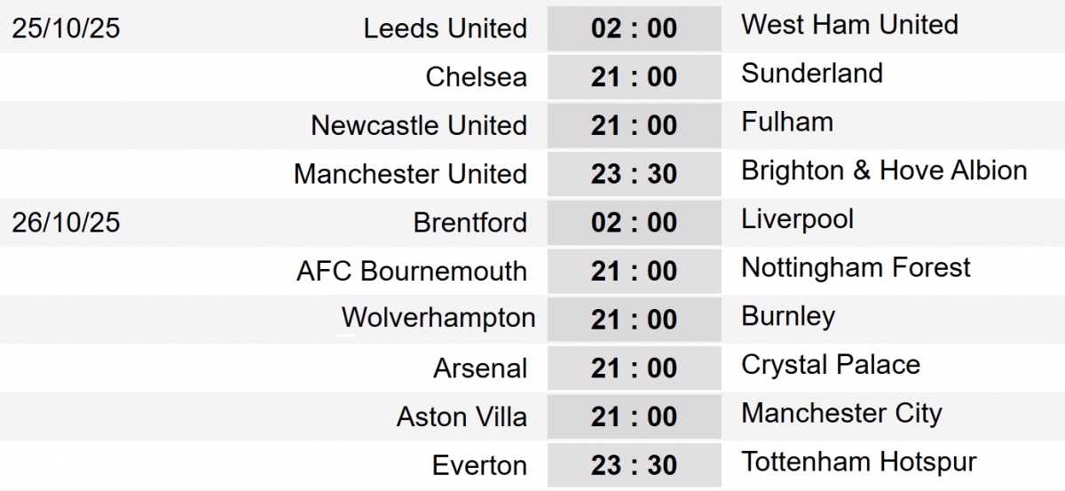The height and width of the screenshot is (491, 1065).
Task: Click Nottingham Forest team name
Action: (x=856, y=267)
